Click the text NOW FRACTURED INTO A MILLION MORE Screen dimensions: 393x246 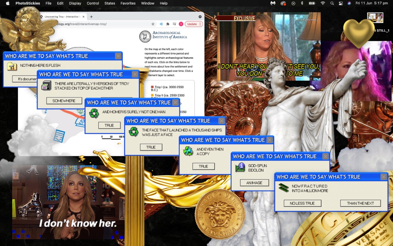point(310,189)
